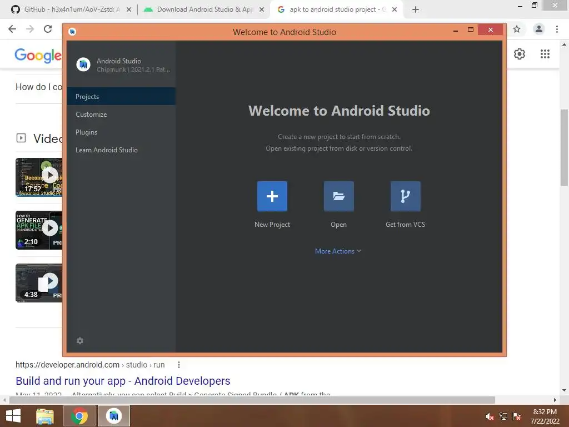Open the Windows Start menu
Viewport: 569px width, 427px height.
(13, 416)
